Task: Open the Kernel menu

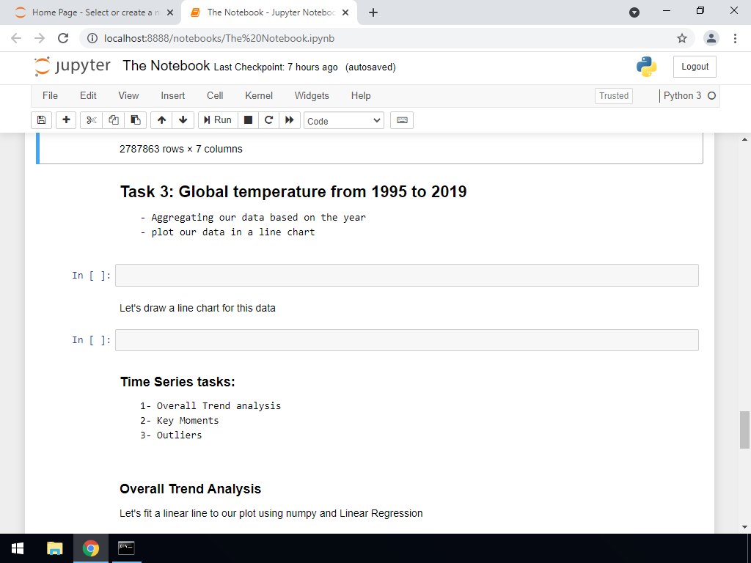Action: [259, 96]
